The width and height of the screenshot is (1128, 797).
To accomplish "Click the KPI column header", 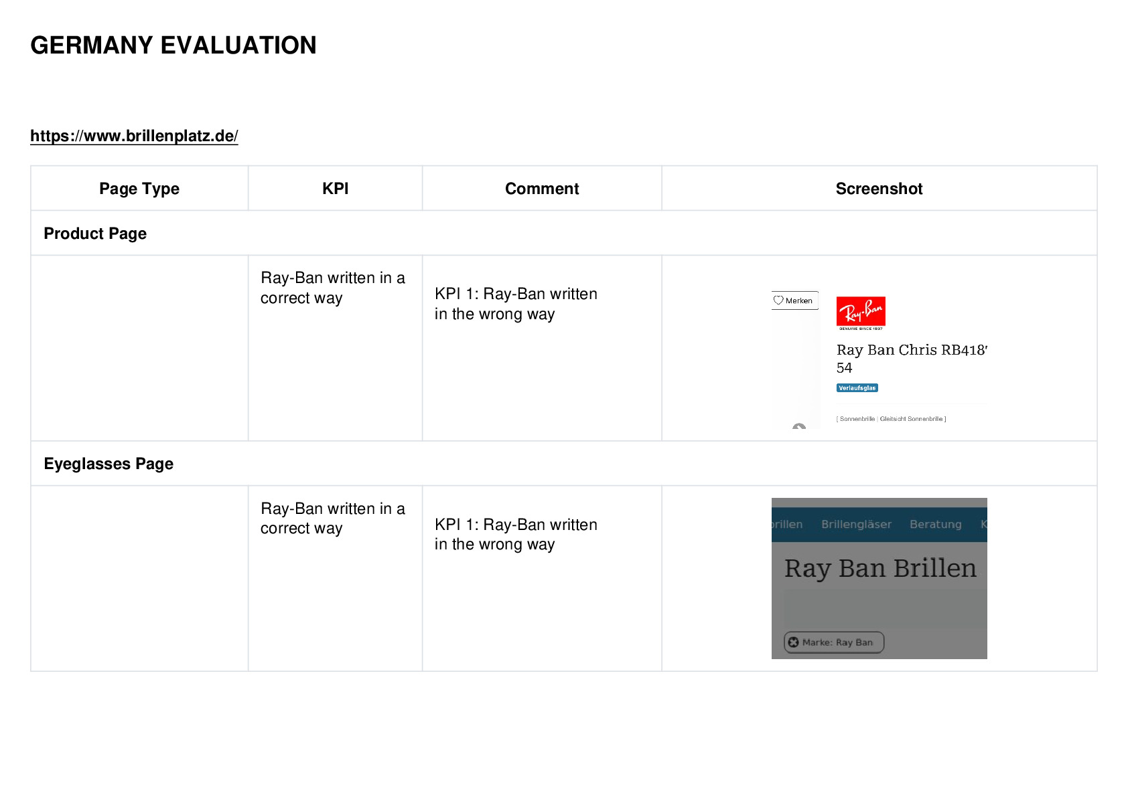I will 335,189.
